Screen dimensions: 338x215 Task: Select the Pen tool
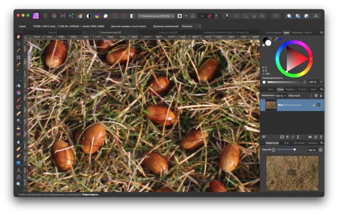tap(19, 156)
